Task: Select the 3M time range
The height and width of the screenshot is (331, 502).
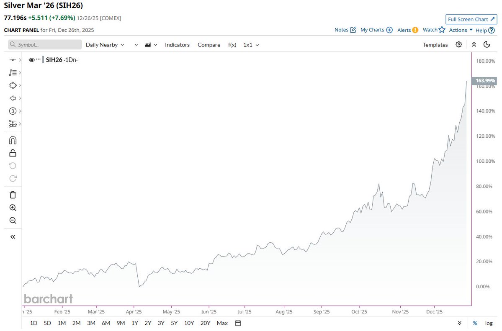Action: tap(91, 323)
